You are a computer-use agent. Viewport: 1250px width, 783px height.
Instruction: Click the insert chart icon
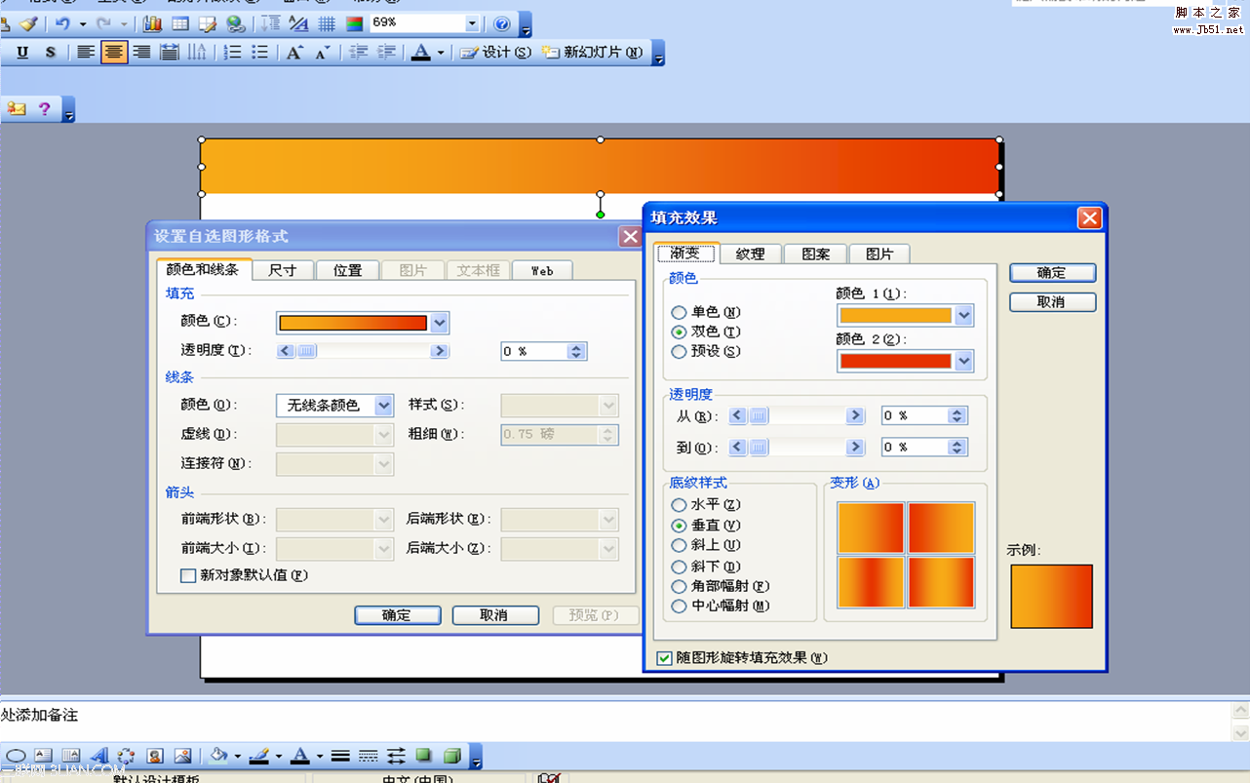(153, 23)
